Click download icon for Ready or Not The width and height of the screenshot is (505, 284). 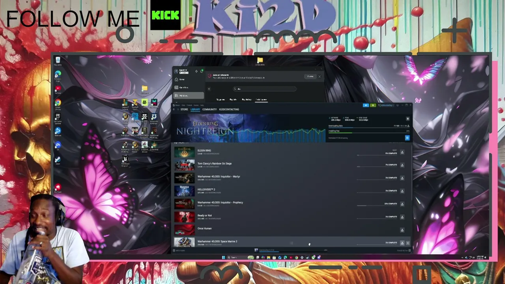402,217
